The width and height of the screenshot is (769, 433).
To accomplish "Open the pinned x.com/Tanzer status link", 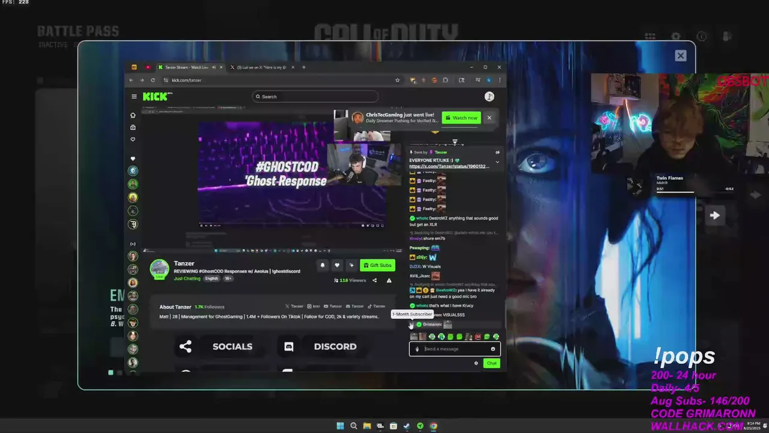I will coord(449,167).
